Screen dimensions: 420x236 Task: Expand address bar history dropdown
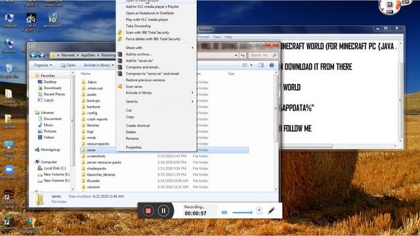236,55
